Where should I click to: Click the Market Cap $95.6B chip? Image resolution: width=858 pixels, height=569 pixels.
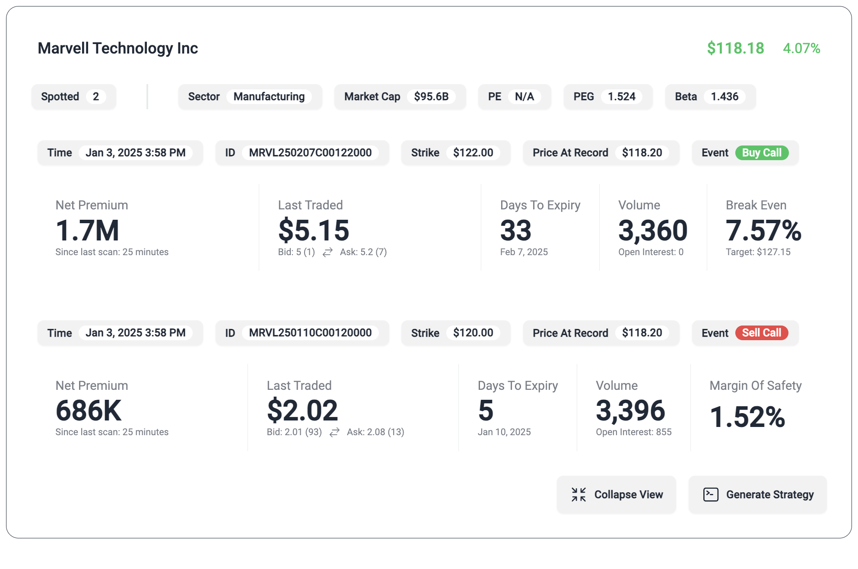click(x=400, y=97)
